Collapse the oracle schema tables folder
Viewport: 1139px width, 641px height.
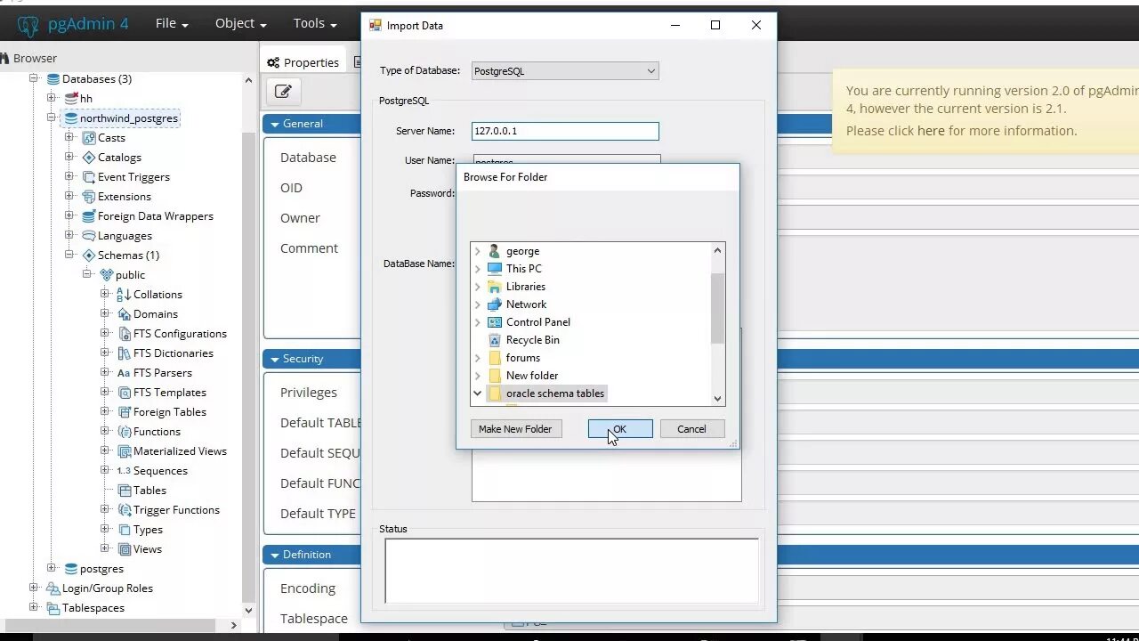(x=478, y=394)
